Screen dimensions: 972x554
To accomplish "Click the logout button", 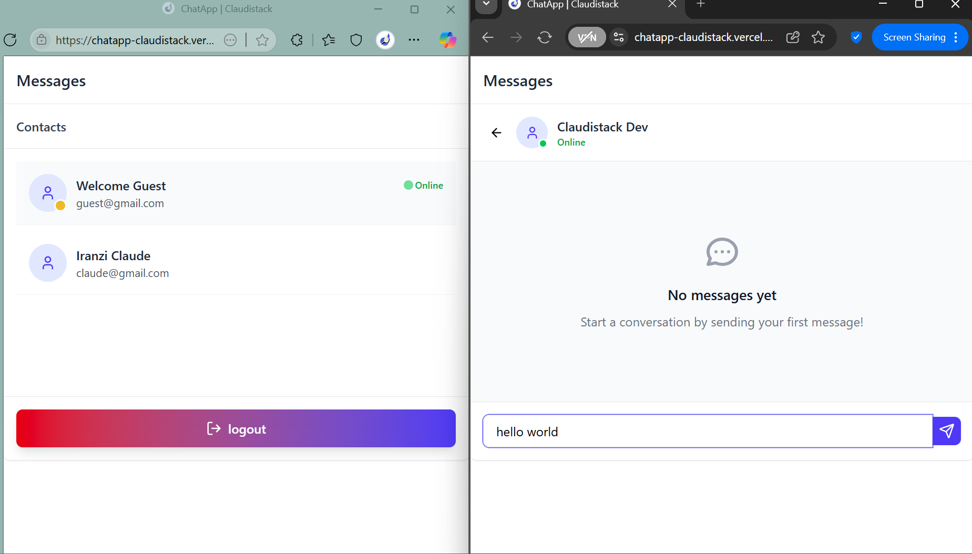I will pyautogui.click(x=236, y=428).
